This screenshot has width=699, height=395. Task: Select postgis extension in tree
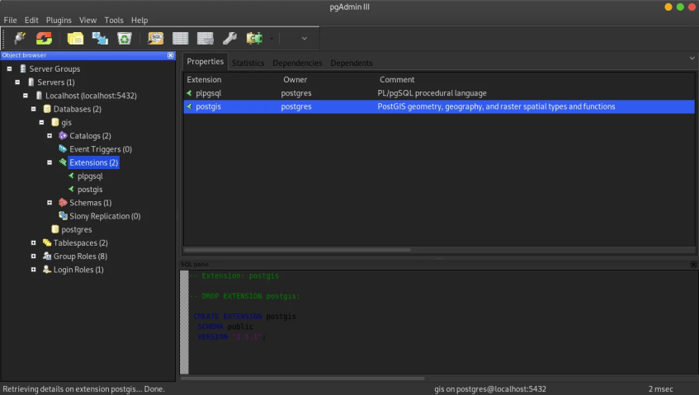click(x=90, y=190)
